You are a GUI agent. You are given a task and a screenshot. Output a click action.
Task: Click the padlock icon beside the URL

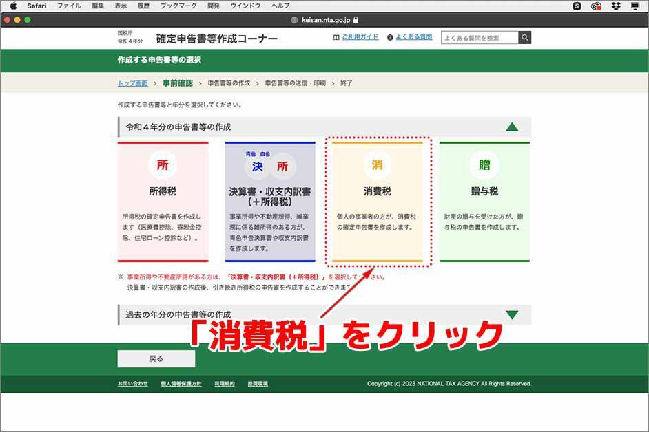(x=356, y=20)
